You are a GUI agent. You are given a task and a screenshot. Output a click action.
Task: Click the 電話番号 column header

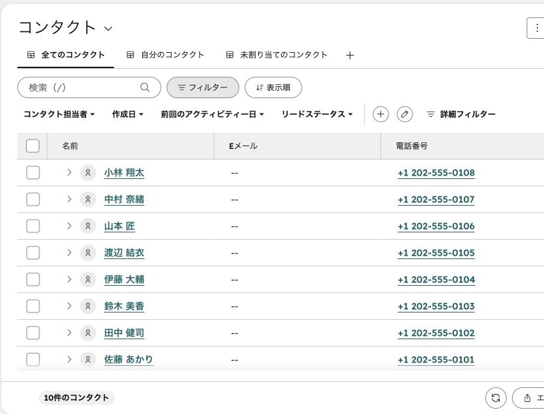pyautogui.click(x=463, y=146)
